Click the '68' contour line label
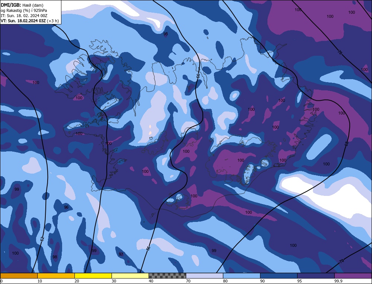This screenshot has height=284, width=372. [346, 144]
